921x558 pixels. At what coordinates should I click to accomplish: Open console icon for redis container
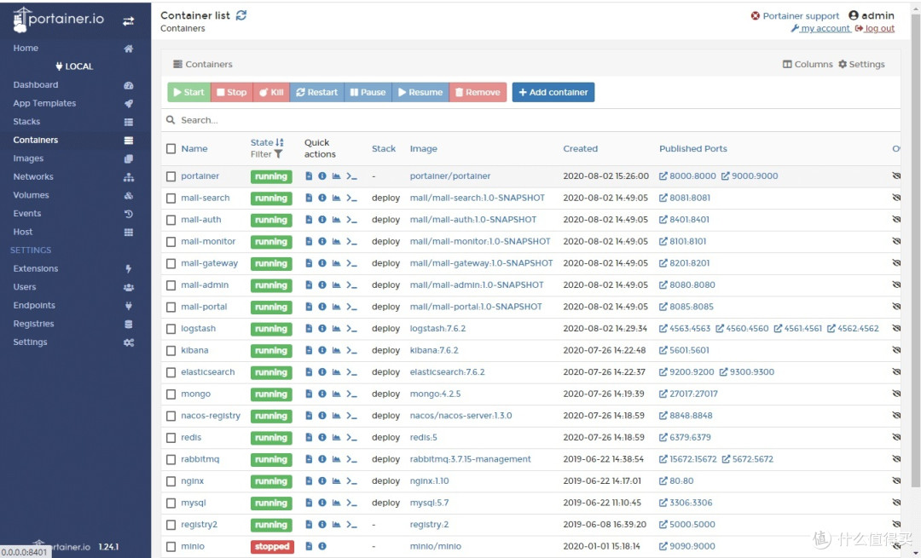click(x=351, y=438)
